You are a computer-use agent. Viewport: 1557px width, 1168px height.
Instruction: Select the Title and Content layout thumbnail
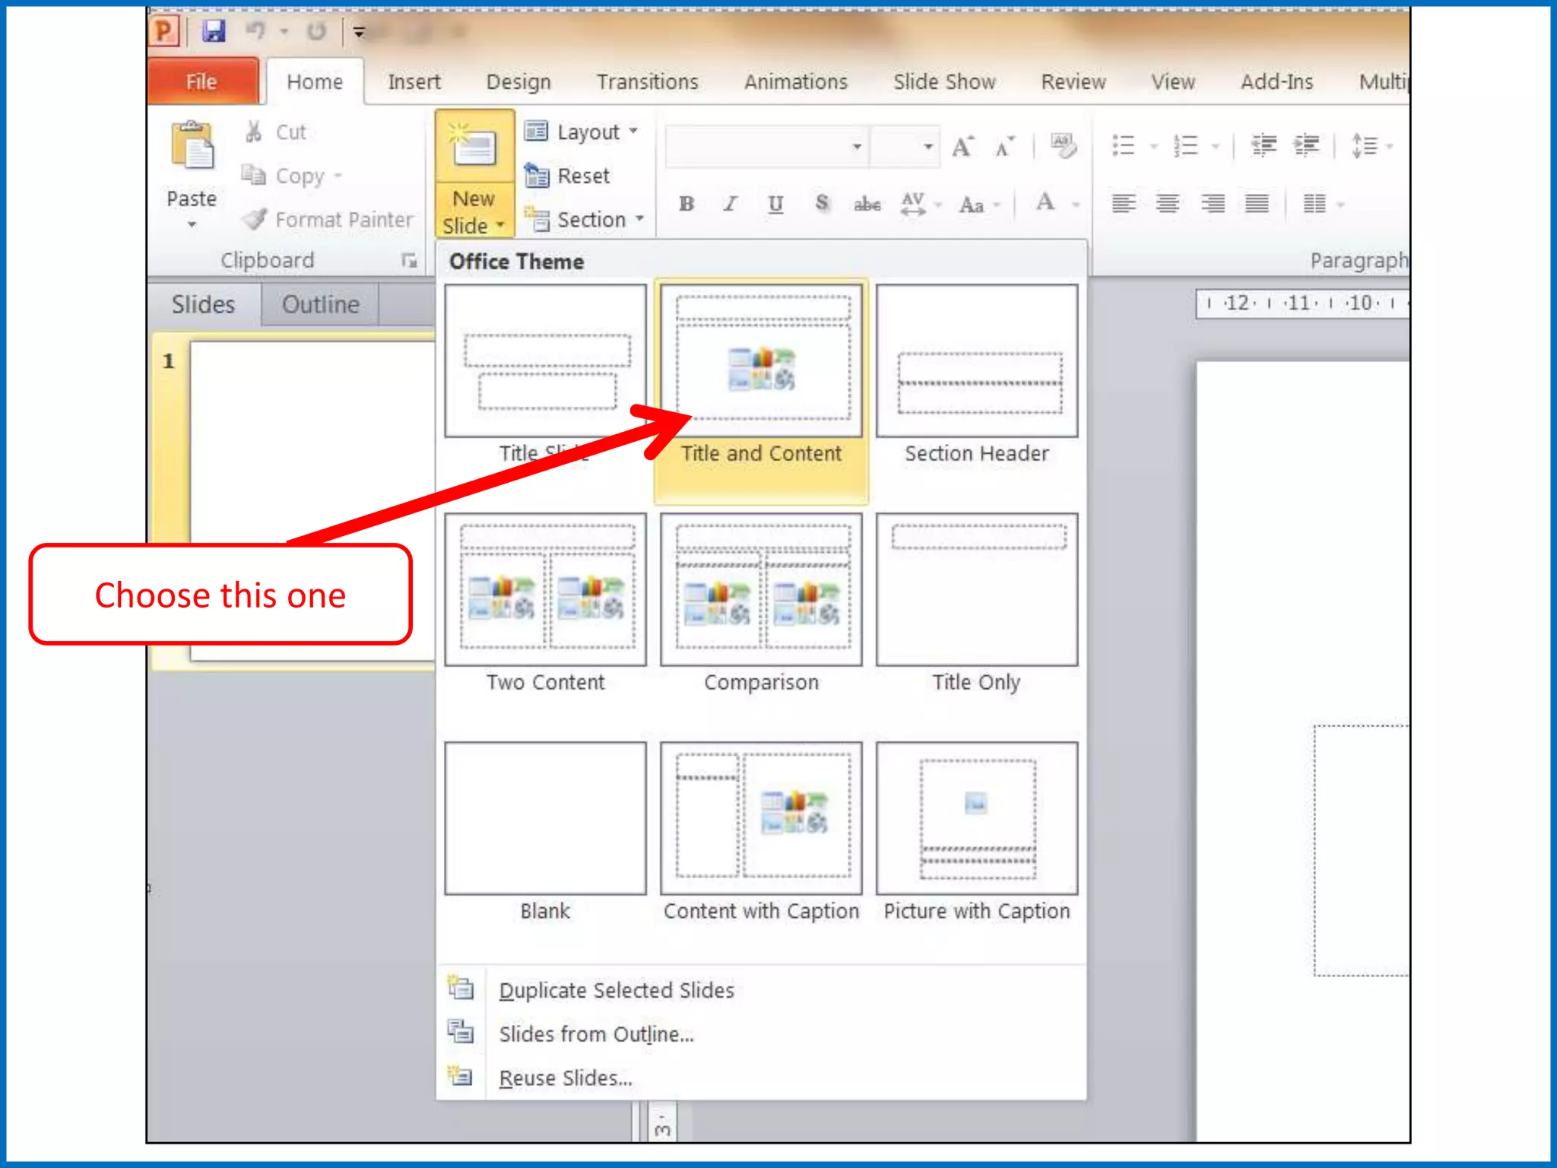coord(762,361)
